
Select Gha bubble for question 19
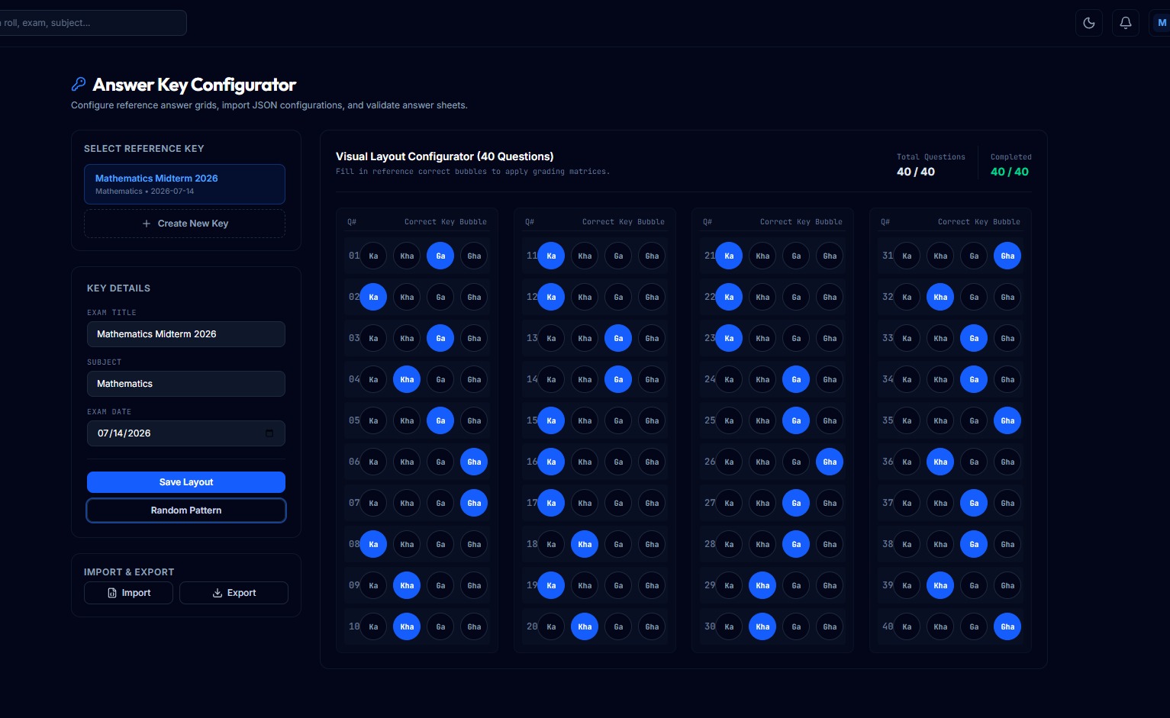[652, 585]
